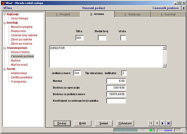Click the Dodaj button
The height and width of the screenshot is (134, 187).
(x=62, y=123)
